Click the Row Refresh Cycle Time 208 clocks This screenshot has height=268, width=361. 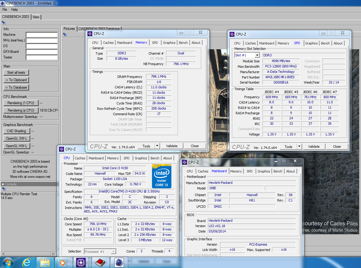pyautogui.click(x=159, y=109)
